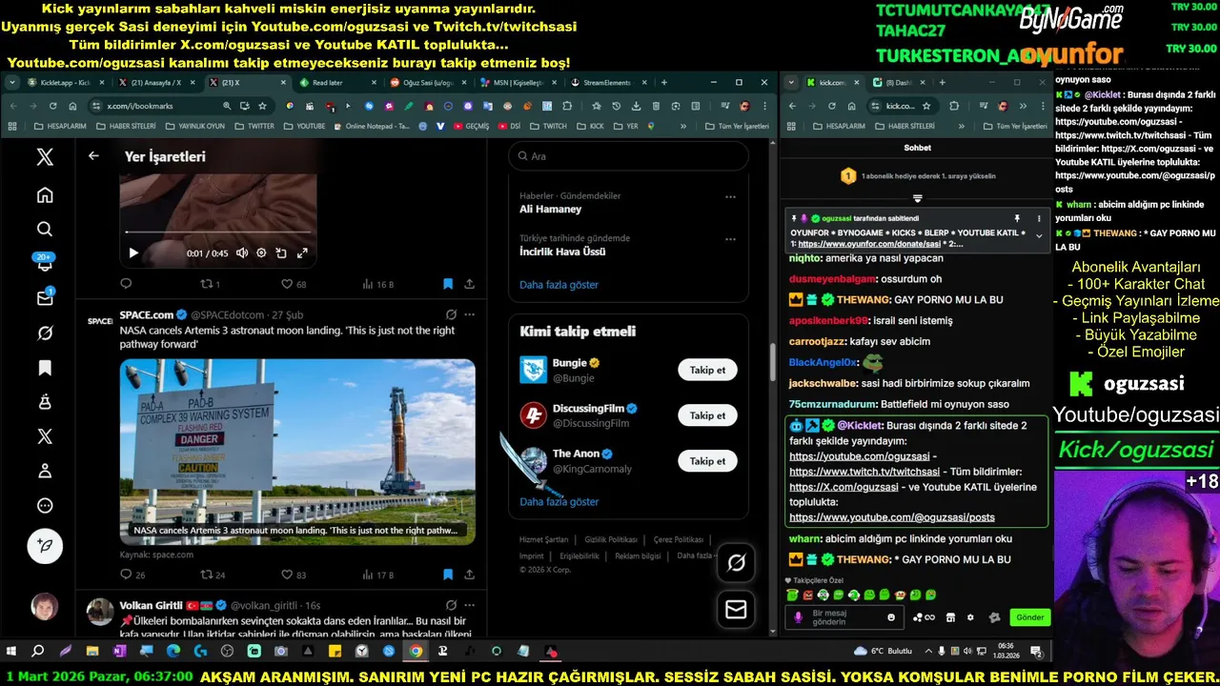The width and height of the screenshot is (1220, 686).
Task: Follow DiscussingFilm with Takip et button
Action: tap(707, 415)
